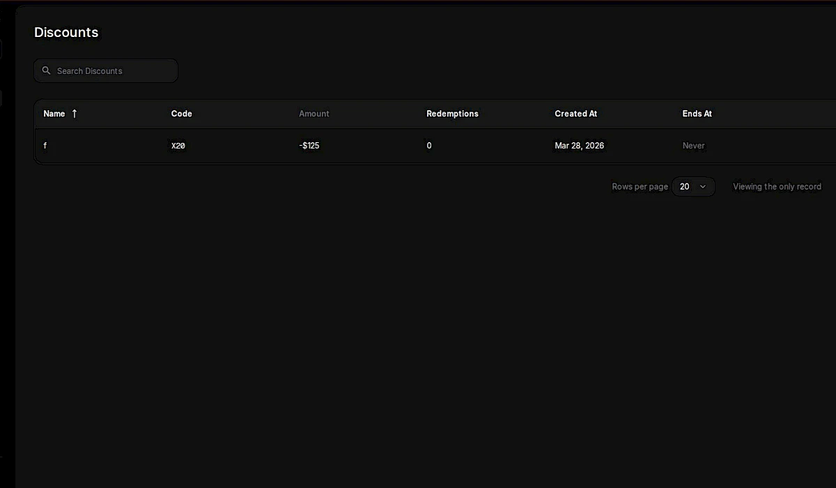Viewport: 836px width, 488px height.
Task: Open the Rows per page dropdown showing 20
Action: (x=693, y=186)
